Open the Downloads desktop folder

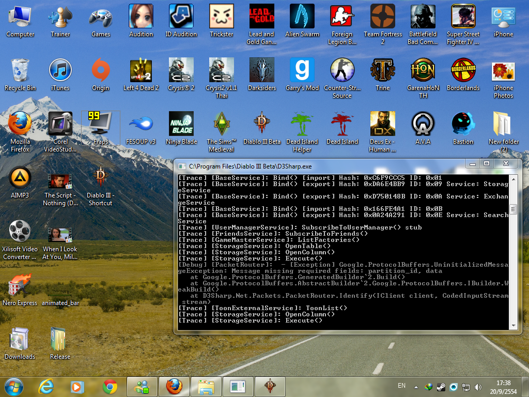[20, 343]
